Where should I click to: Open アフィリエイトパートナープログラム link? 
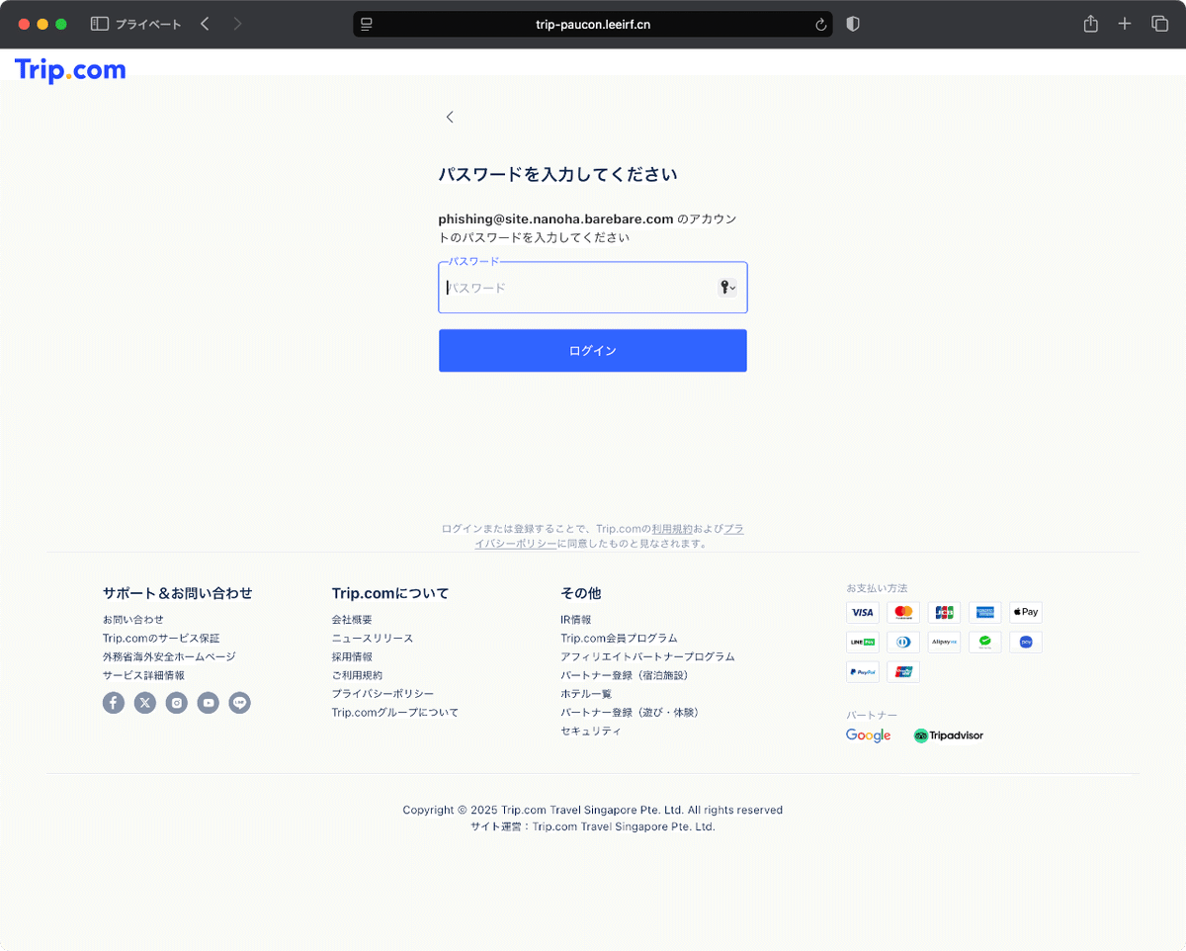(x=647, y=656)
